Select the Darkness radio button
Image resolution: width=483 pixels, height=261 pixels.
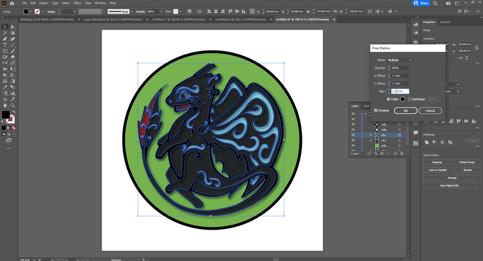pos(410,99)
